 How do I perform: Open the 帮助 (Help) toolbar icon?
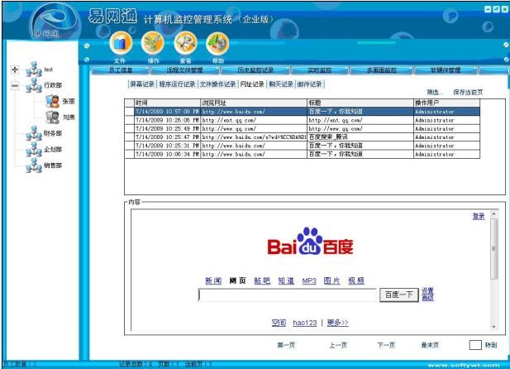(x=217, y=41)
